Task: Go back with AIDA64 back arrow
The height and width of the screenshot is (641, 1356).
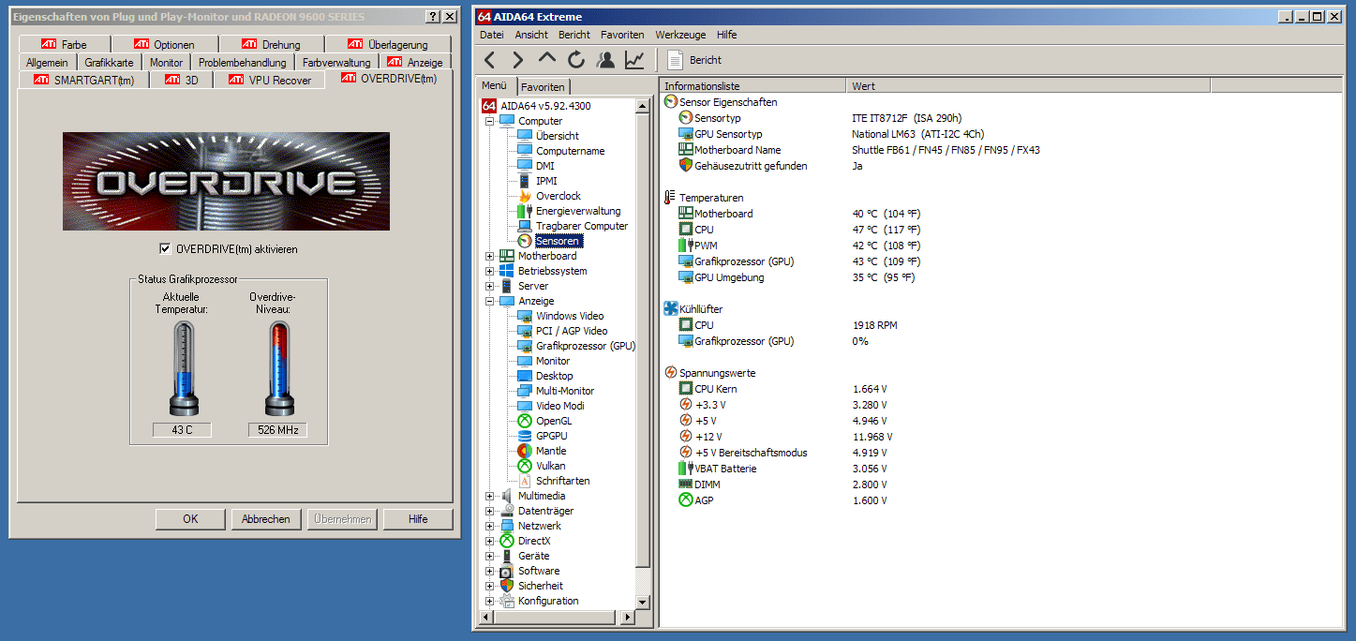Action: coord(489,60)
